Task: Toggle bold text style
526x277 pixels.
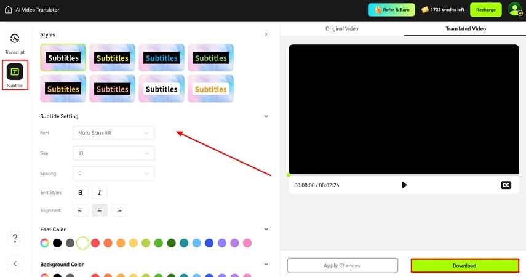Action: coord(80,193)
